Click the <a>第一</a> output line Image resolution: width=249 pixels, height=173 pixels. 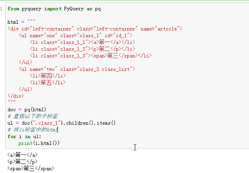pyautogui.click(x=23, y=155)
